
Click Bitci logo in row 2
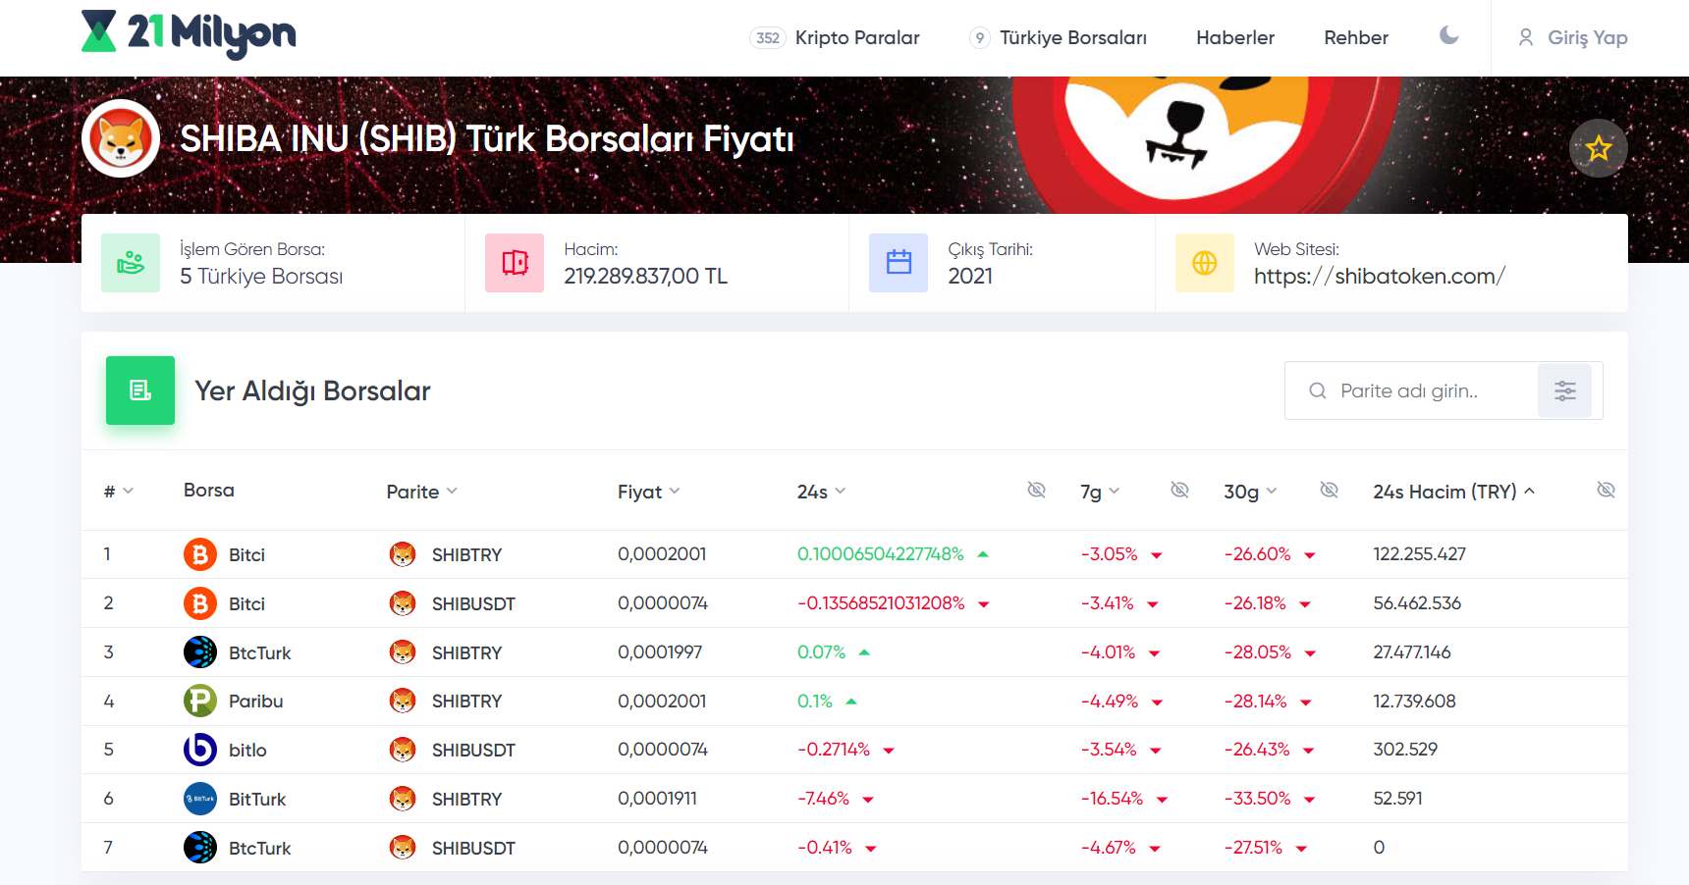[200, 603]
